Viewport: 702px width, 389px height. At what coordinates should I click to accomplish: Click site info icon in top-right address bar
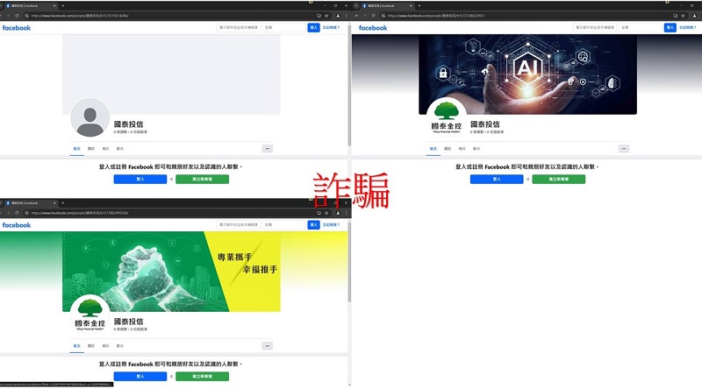pyautogui.click(x=383, y=16)
